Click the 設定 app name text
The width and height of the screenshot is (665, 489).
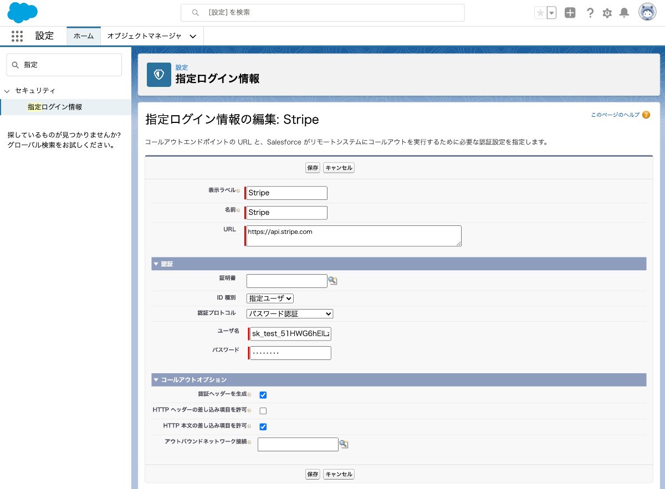click(44, 36)
